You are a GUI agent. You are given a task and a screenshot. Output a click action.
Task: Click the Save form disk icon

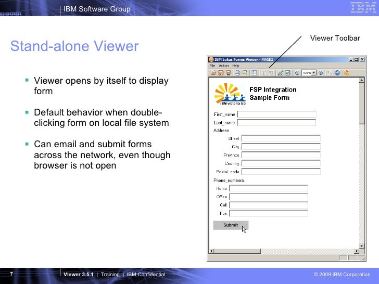coord(221,73)
